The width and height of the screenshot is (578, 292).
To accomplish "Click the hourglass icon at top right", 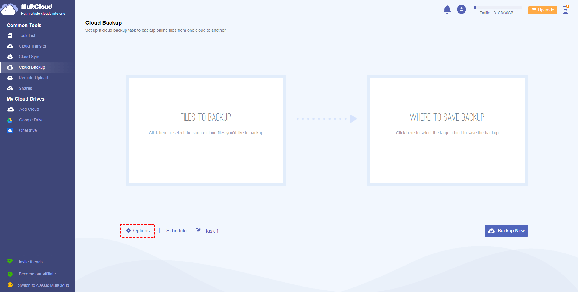I will coord(565,10).
